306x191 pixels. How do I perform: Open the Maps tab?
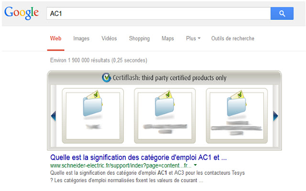pyautogui.click(x=168, y=38)
